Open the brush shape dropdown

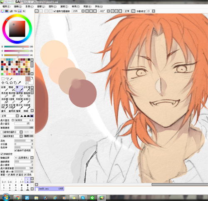click(x=21, y=132)
